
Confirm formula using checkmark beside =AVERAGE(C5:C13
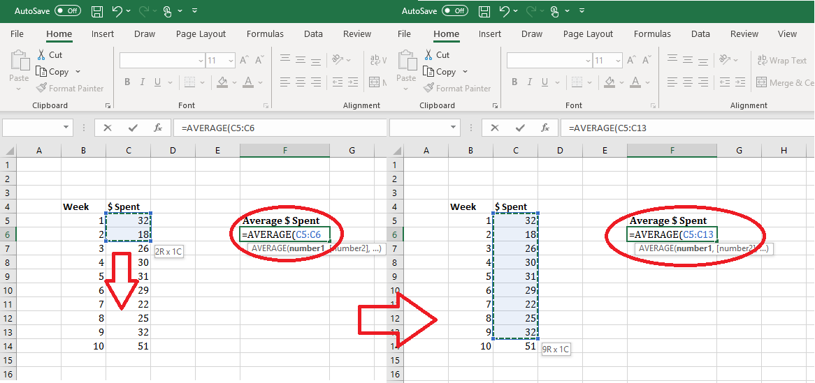[520, 128]
